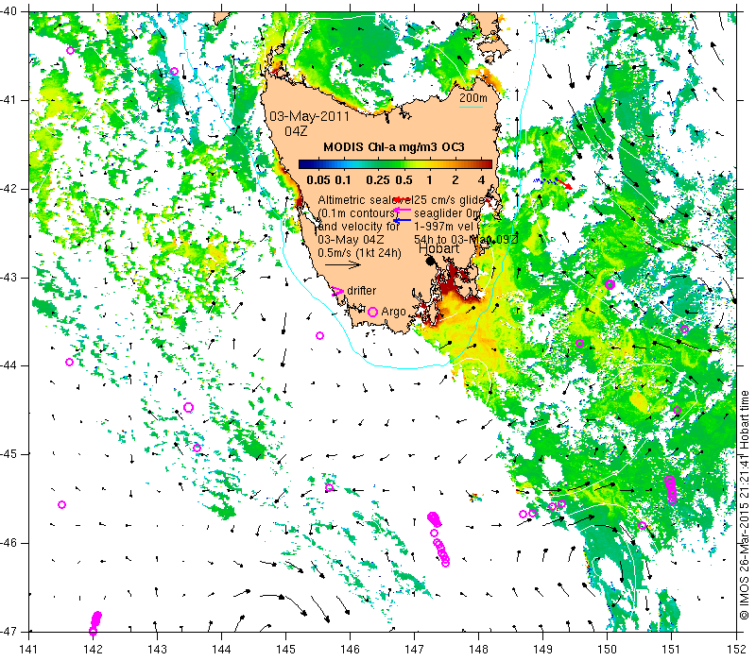Image resolution: width=756 pixels, height=661 pixels.
Task: Click the '-47' latitude axis label
Action: point(9,631)
